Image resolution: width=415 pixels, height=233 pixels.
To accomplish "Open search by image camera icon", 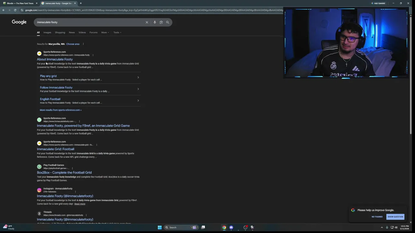I will click(x=161, y=22).
